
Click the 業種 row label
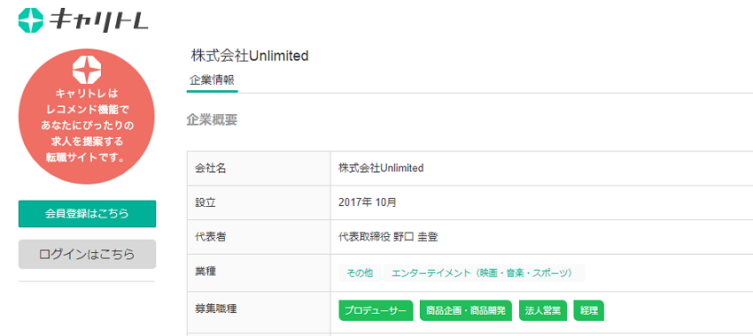click(205, 271)
